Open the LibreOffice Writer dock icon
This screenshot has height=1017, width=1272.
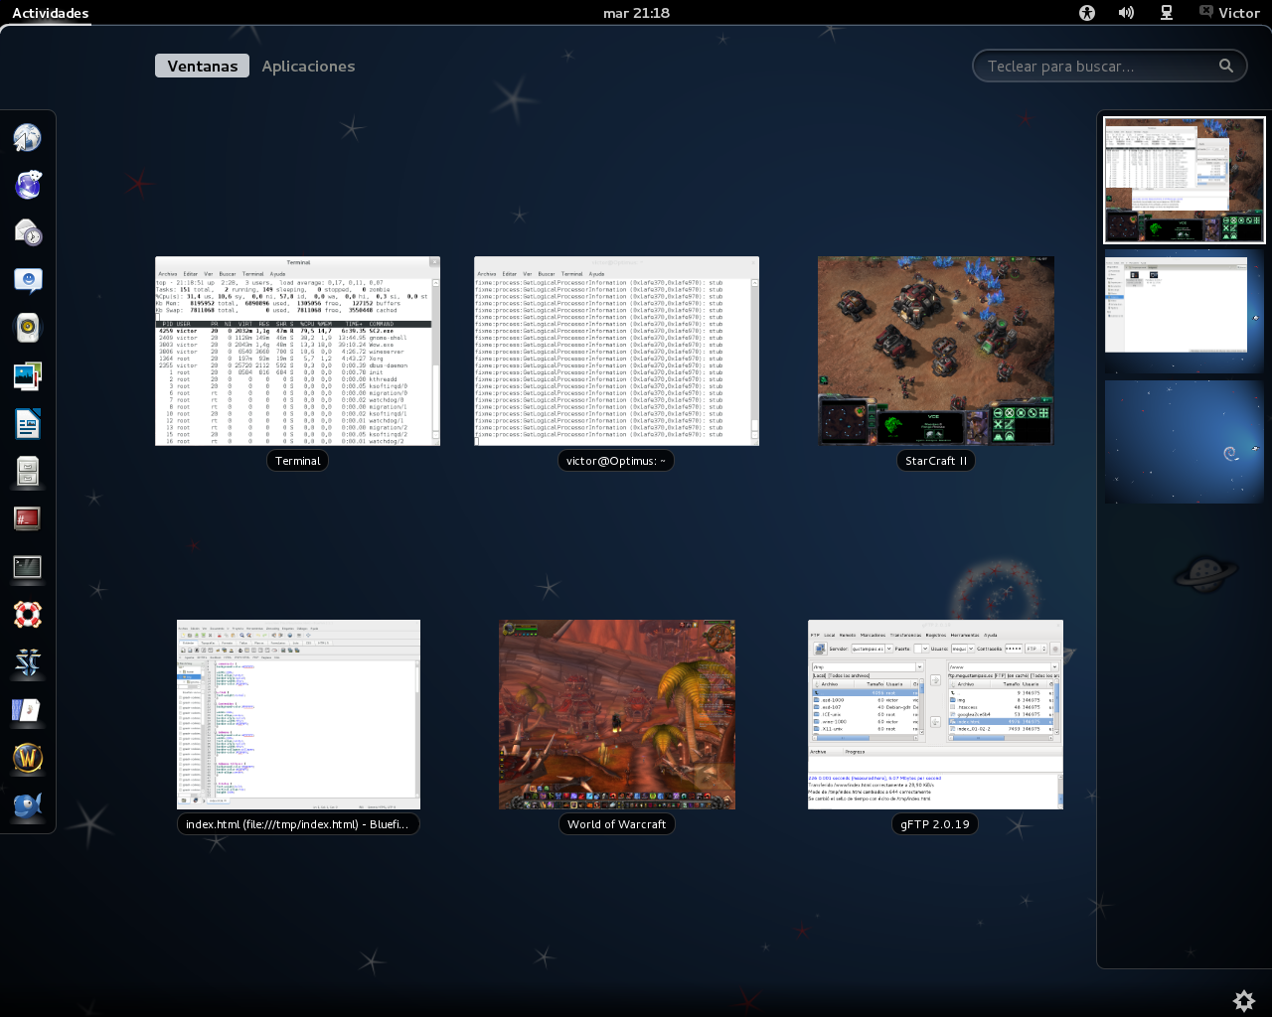28,424
